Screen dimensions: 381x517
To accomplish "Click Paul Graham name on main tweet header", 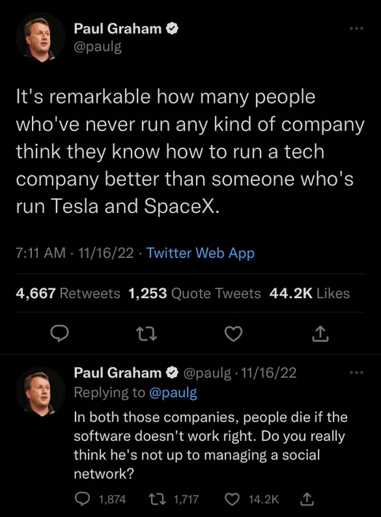I will [118, 29].
